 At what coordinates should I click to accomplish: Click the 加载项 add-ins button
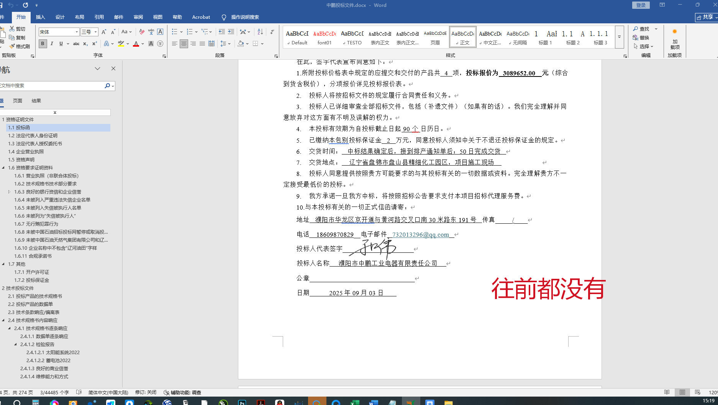point(675,39)
